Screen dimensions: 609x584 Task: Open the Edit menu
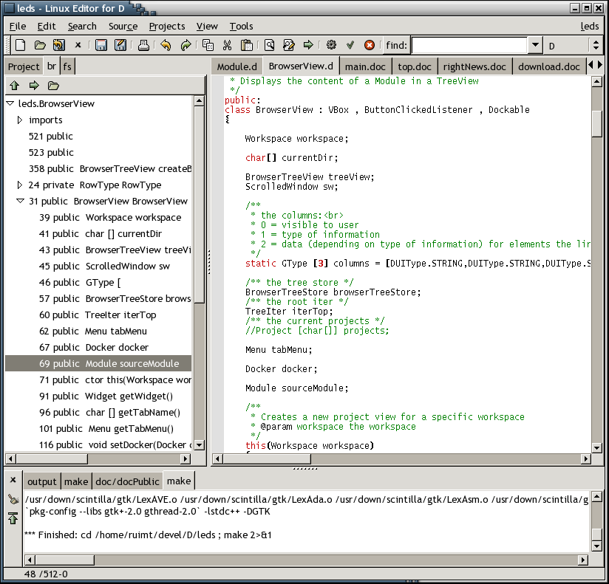click(47, 27)
